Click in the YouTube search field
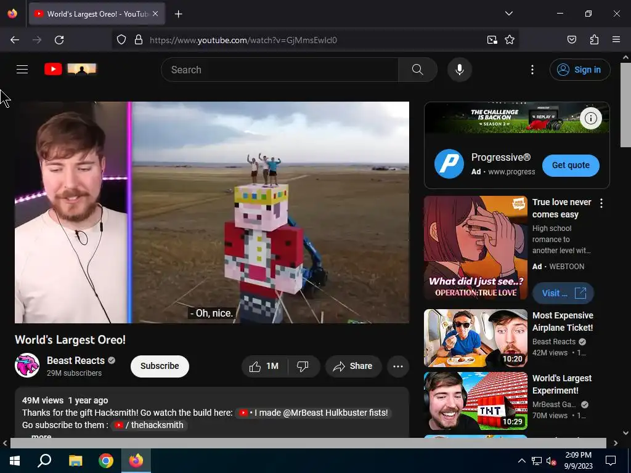Viewport: 631px width, 473px height. tap(280, 70)
